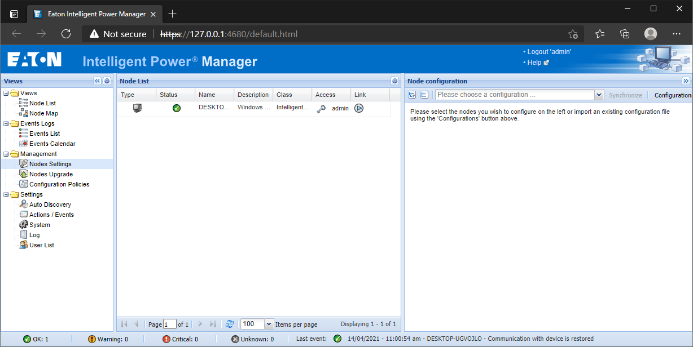Screen dimensions: 693x347
Task: Click Logout 'admin' link
Action: point(549,52)
